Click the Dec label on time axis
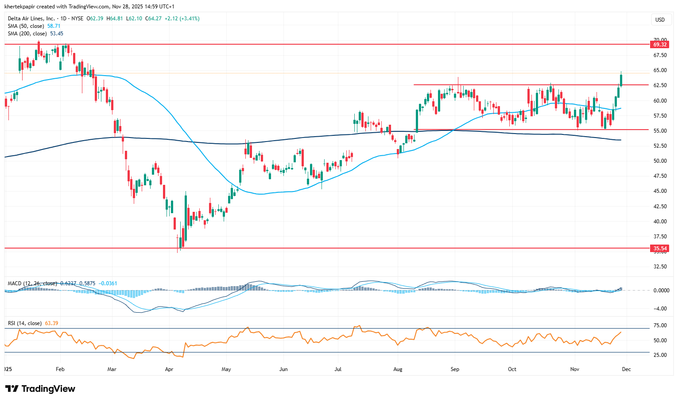 tap(626, 369)
